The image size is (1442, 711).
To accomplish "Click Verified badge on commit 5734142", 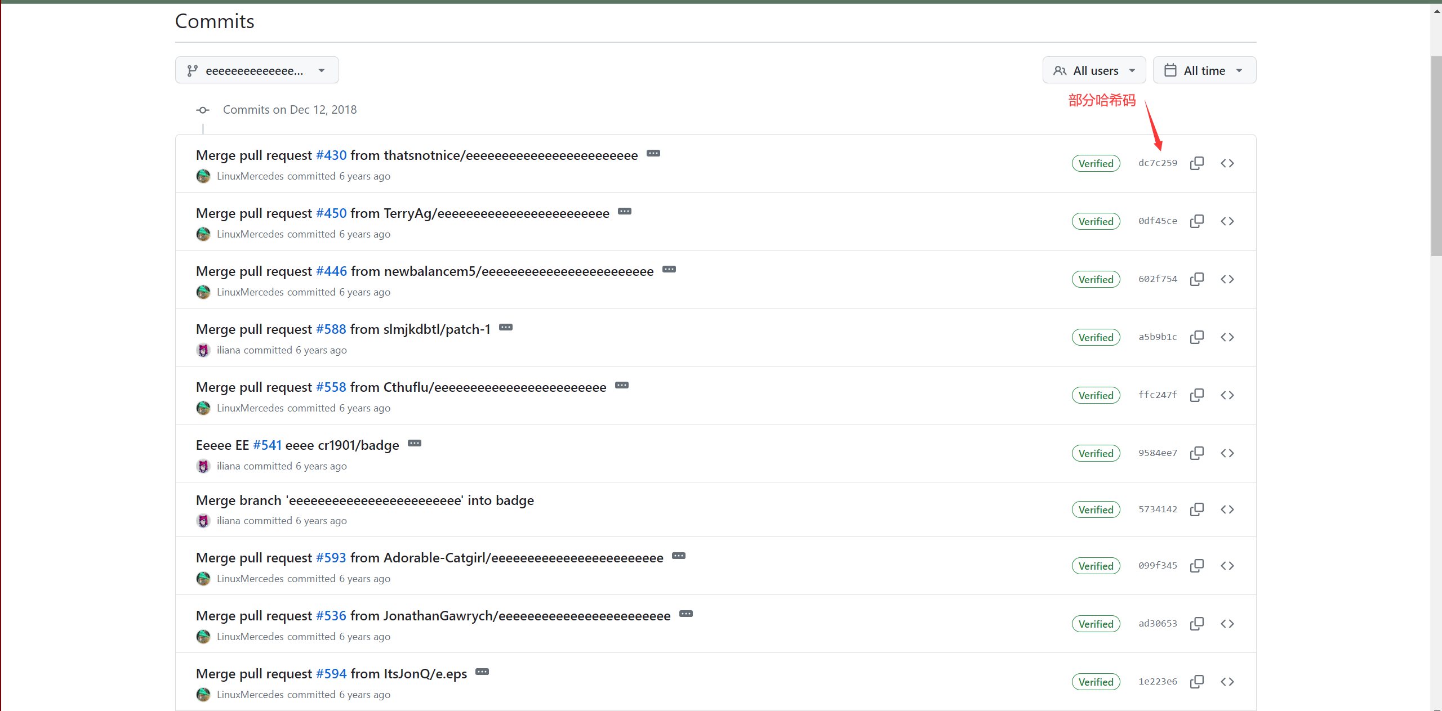I will [x=1096, y=509].
